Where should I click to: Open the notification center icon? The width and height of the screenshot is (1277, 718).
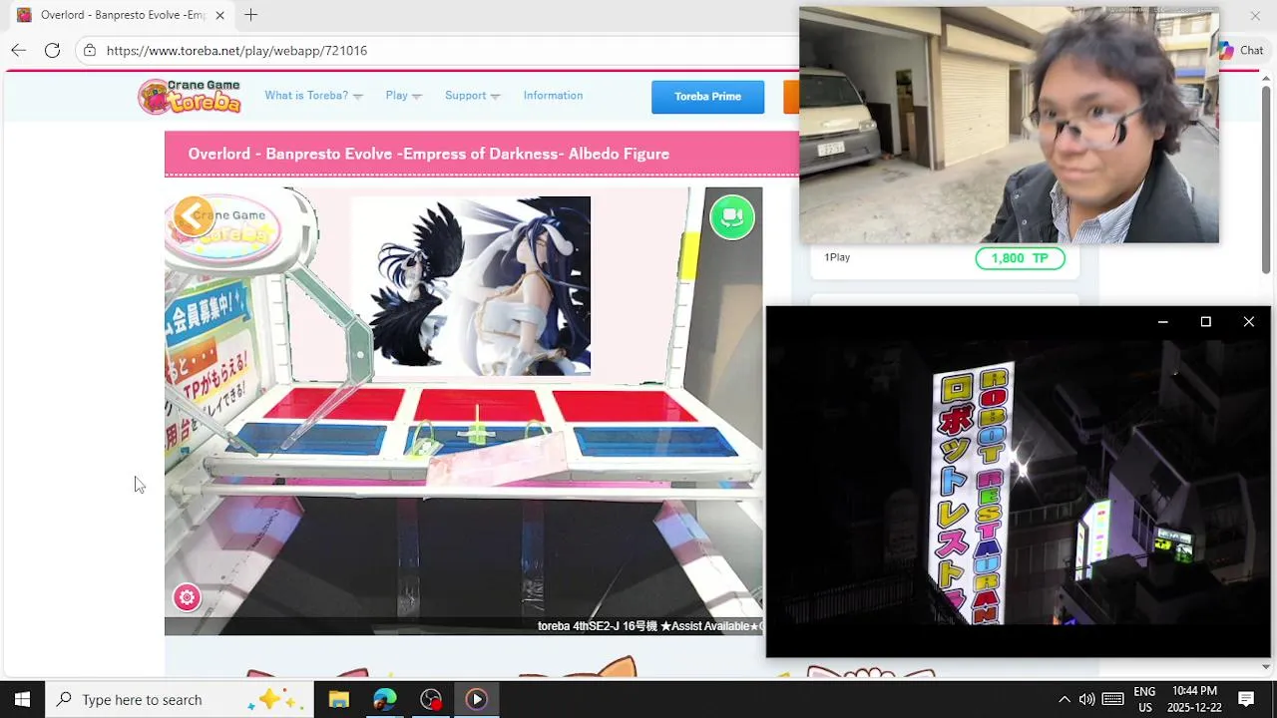[1246, 699]
